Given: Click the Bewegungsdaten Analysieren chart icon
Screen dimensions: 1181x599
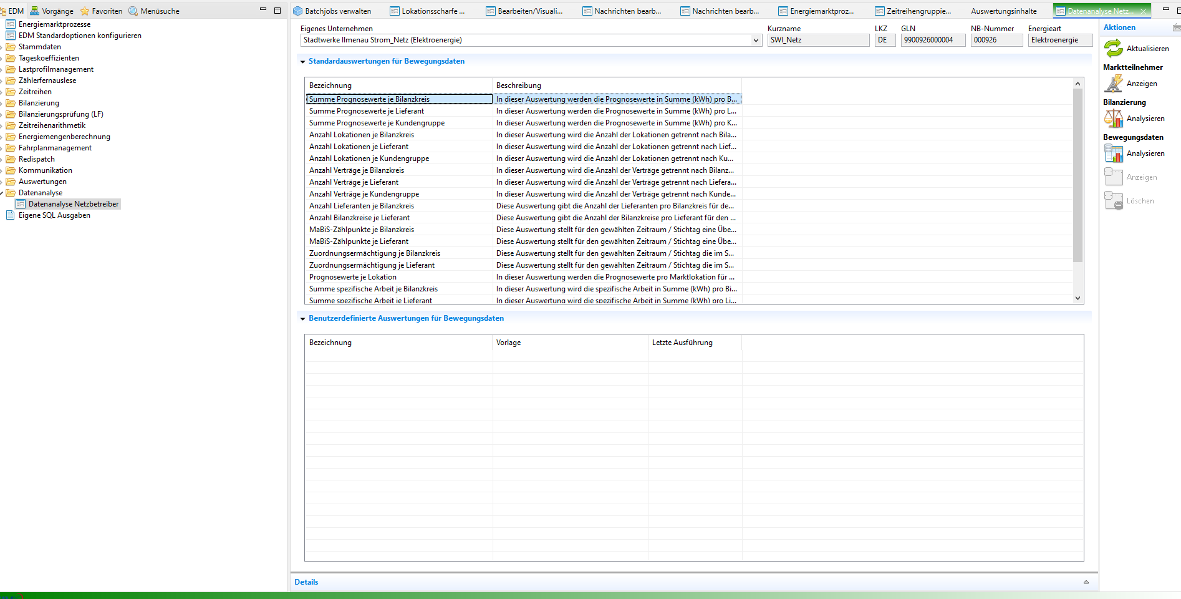Looking at the screenshot, I should (1113, 153).
